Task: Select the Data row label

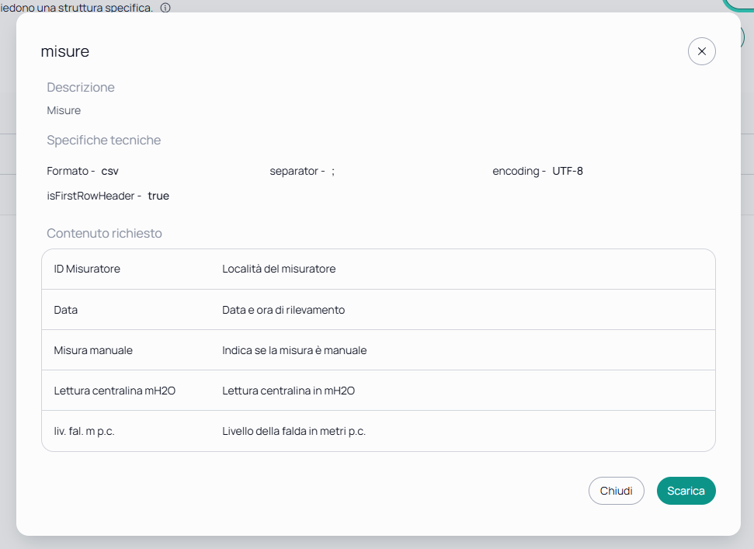Action: point(66,310)
